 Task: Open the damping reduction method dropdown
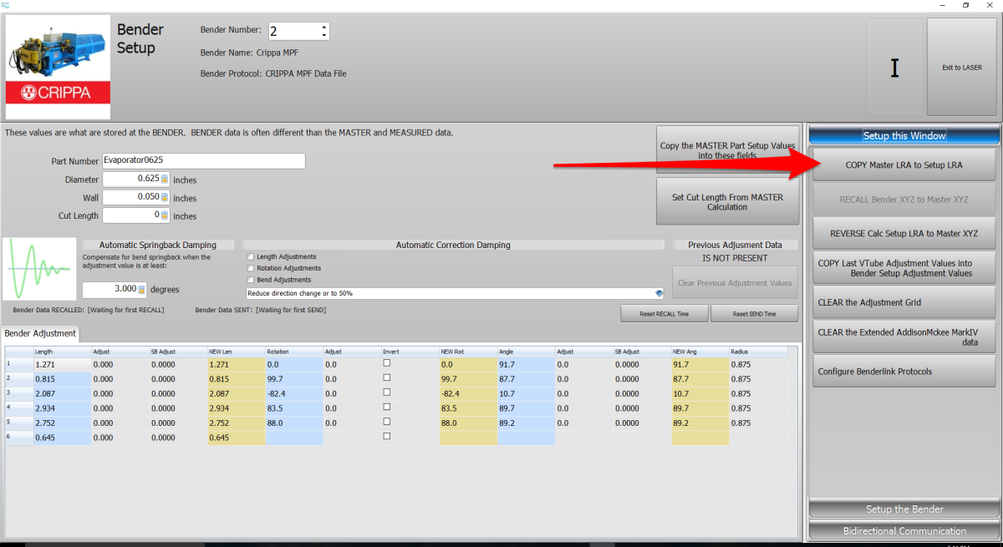pyautogui.click(x=658, y=293)
